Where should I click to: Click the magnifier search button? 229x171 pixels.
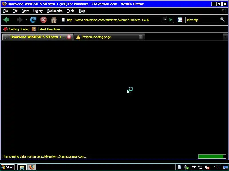223,20
